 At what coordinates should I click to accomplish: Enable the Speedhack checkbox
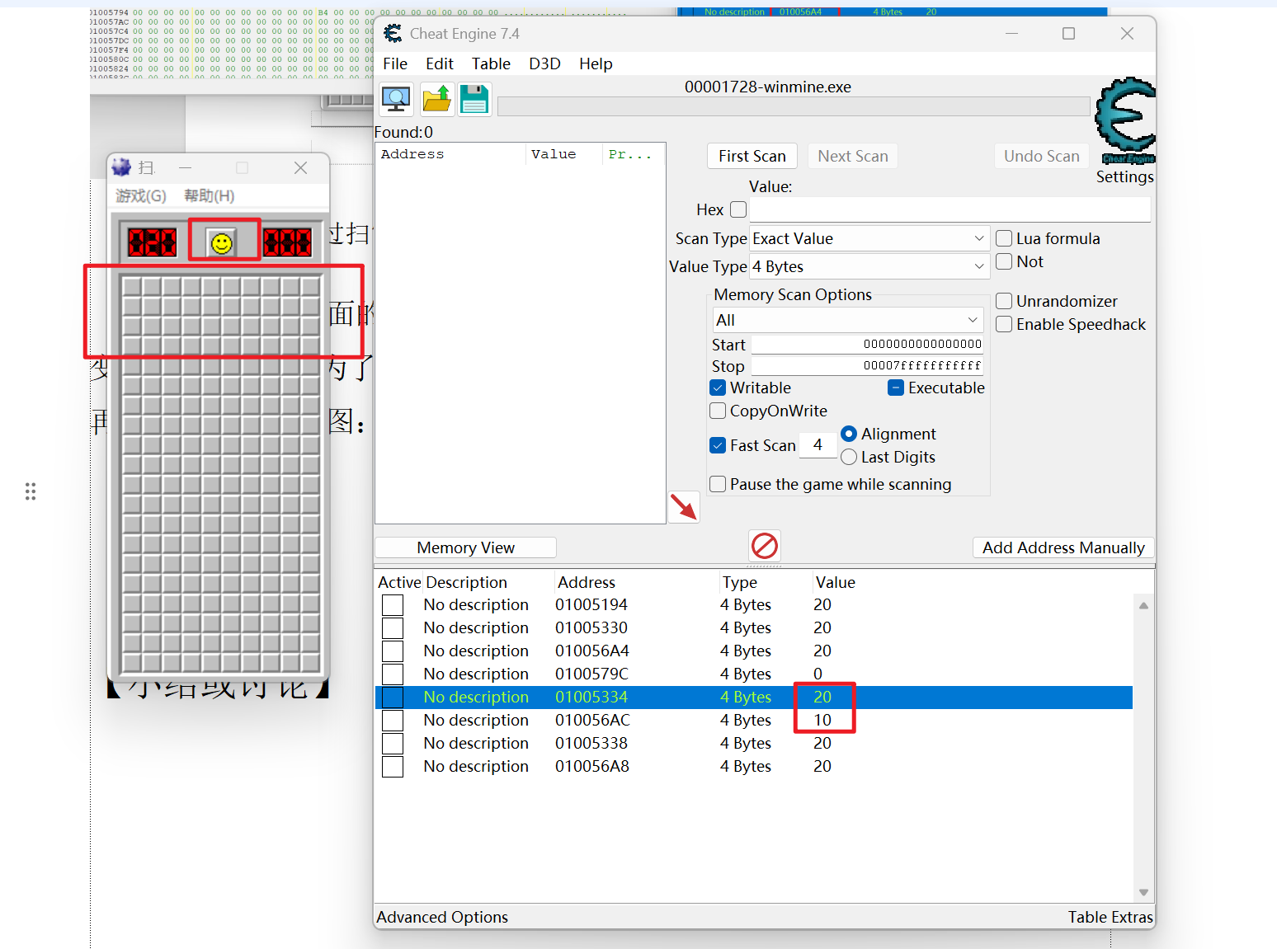coord(1004,324)
